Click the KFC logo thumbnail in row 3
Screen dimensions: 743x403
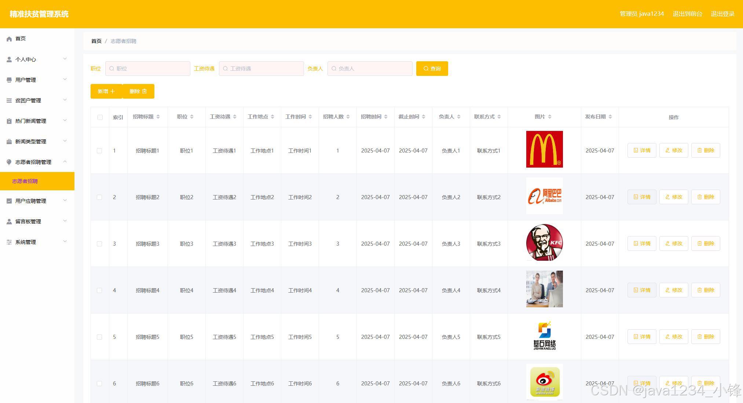click(544, 243)
